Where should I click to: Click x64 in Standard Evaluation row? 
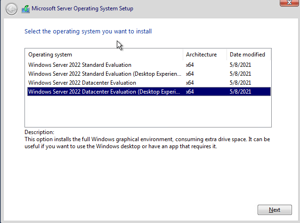click(190, 65)
